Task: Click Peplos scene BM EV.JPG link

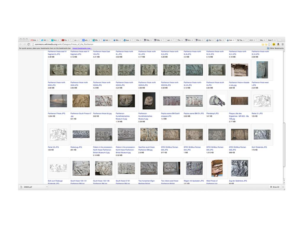Action: pos(194,113)
